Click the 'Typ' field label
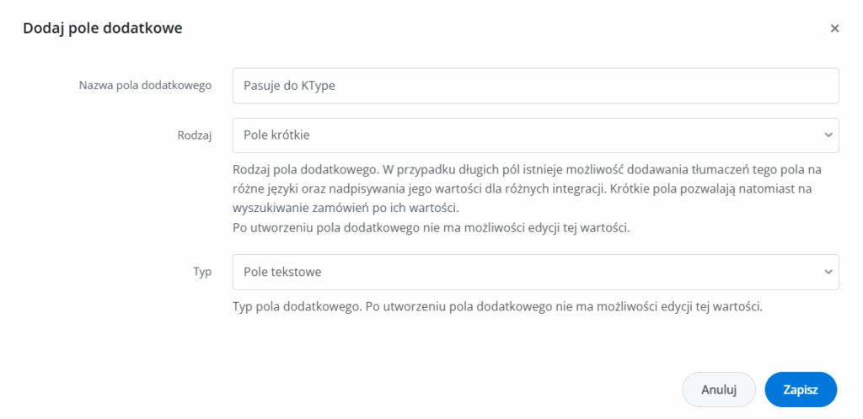 pyautogui.click(x=201, y=272)
